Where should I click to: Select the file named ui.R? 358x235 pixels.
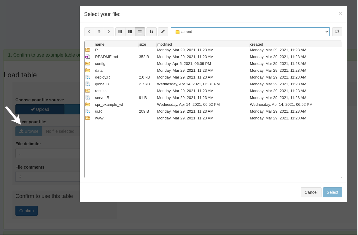[98, 111]
